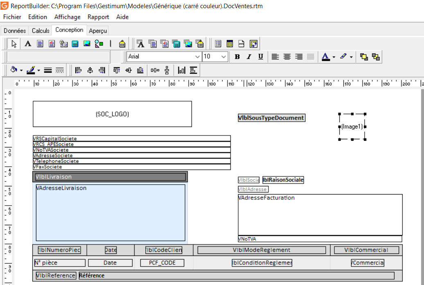
Task: Align selected objects to right edges
Action: [102, 70]
